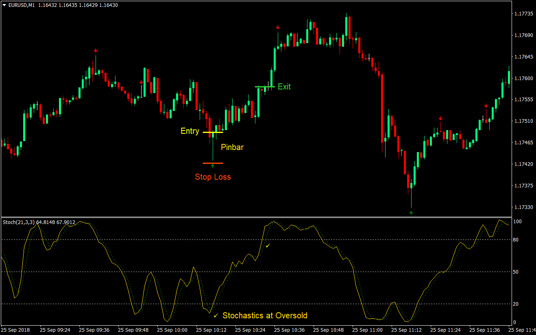The image size is (536, 335).
Task: Click the green Exit text label
Action: coord(284,87)
